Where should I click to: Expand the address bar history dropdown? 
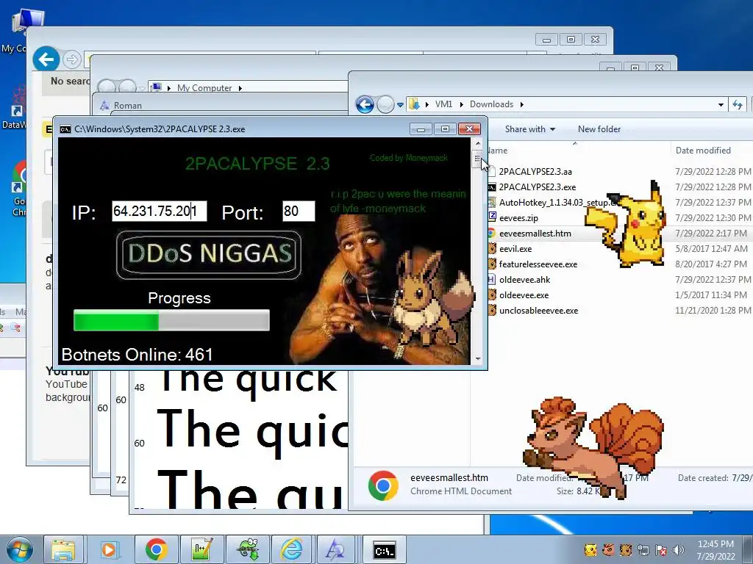coord(721,104)
